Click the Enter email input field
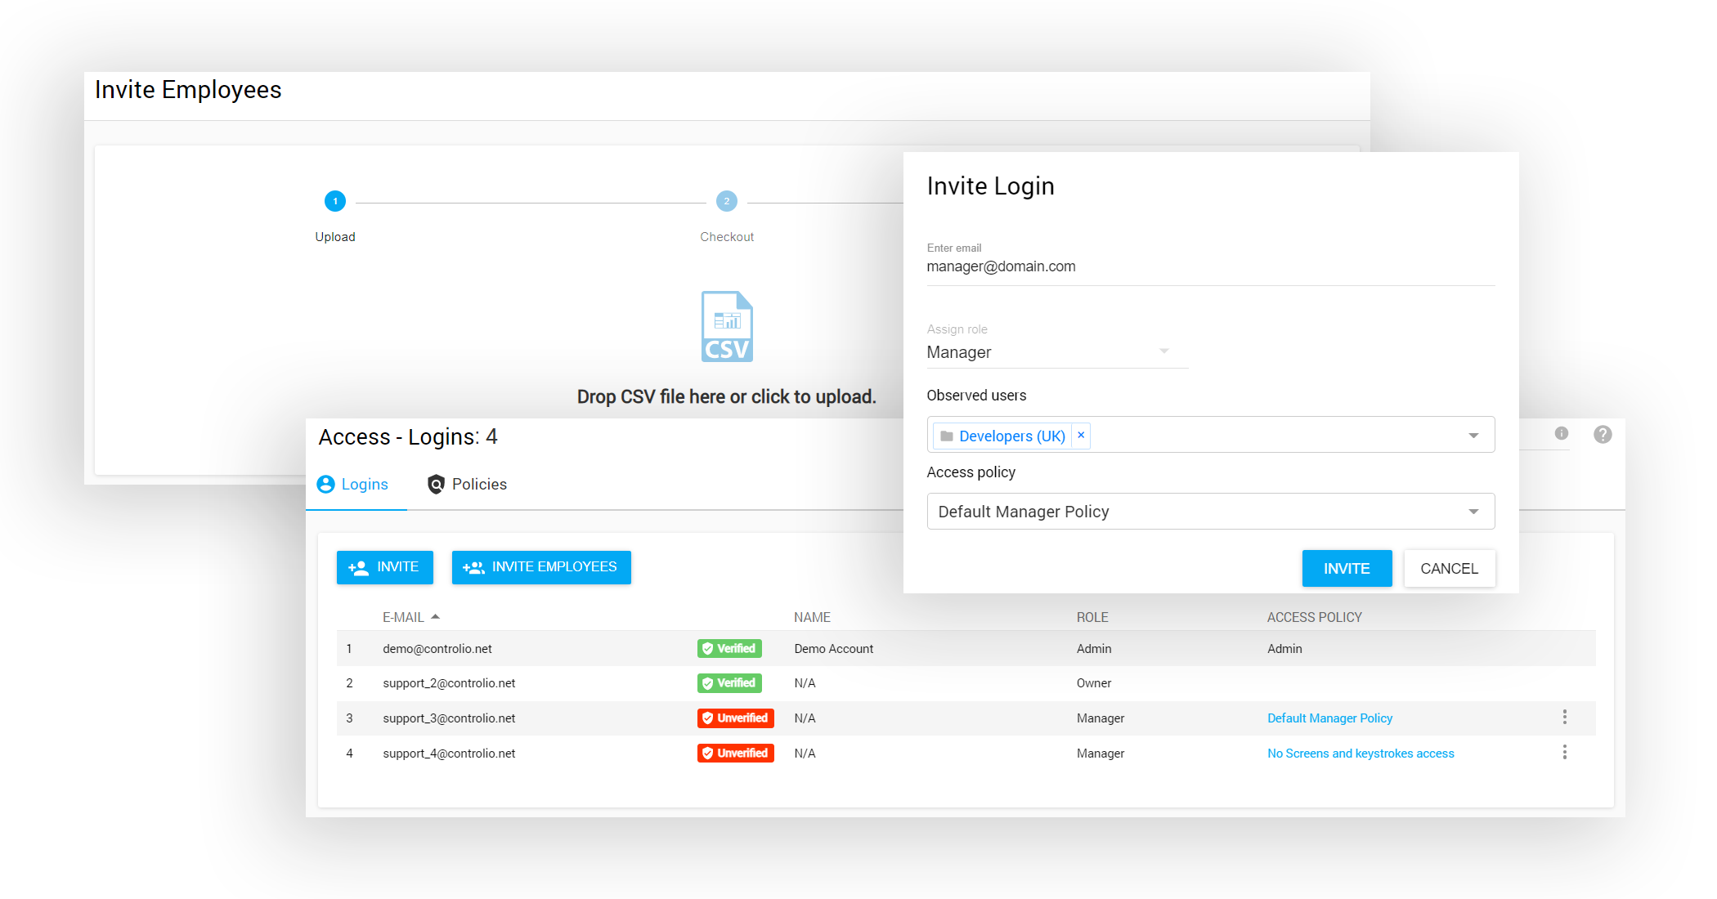The height and width of the screenshot is (899, 1717). 1210,267
